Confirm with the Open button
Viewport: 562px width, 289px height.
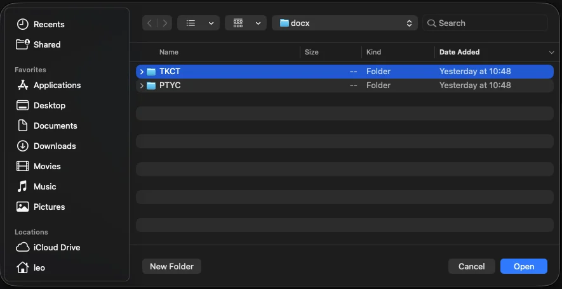[x=524, y=266]
